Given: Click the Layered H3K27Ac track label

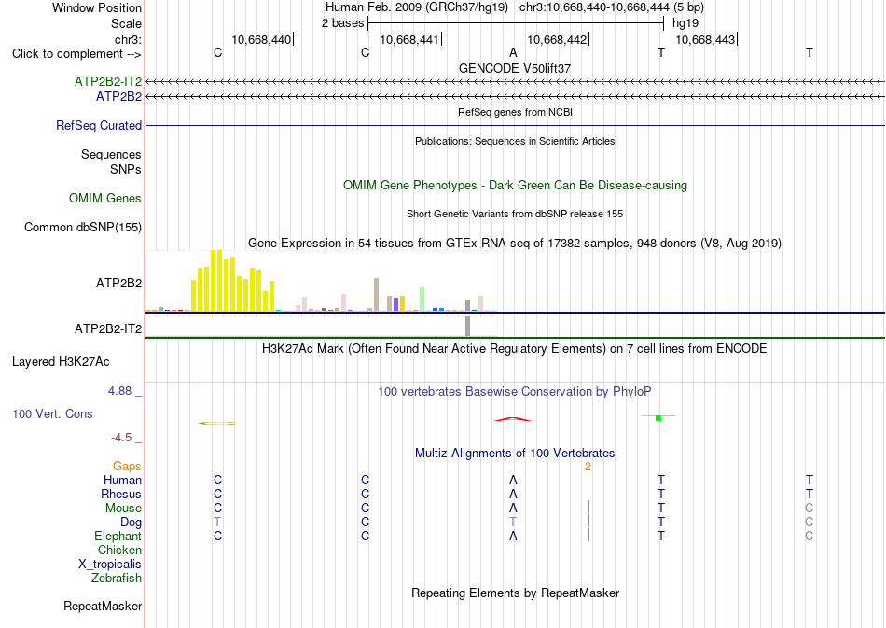Looking at the screenshot, I should click(61, 362).
